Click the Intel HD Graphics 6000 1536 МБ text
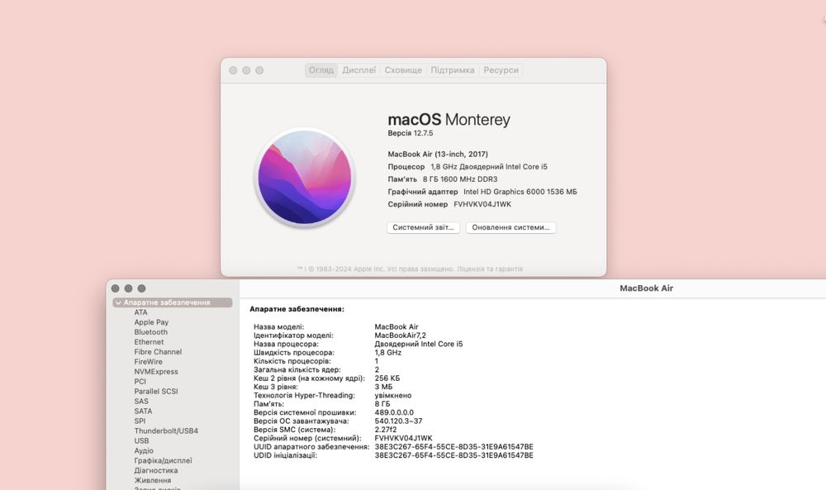The height and width of the screenshot is (490, 826). [x=520, y=192]
